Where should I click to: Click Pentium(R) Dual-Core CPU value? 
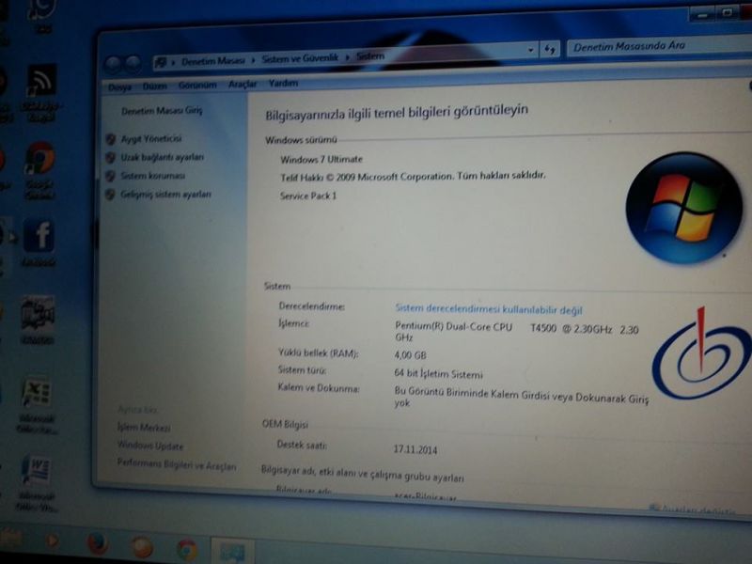pos(516,332)
